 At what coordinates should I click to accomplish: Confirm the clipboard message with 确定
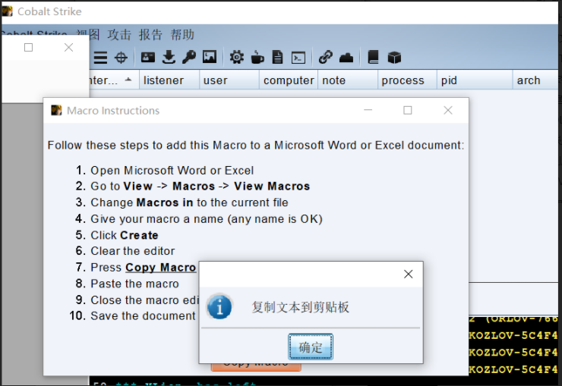coord(311,347)
